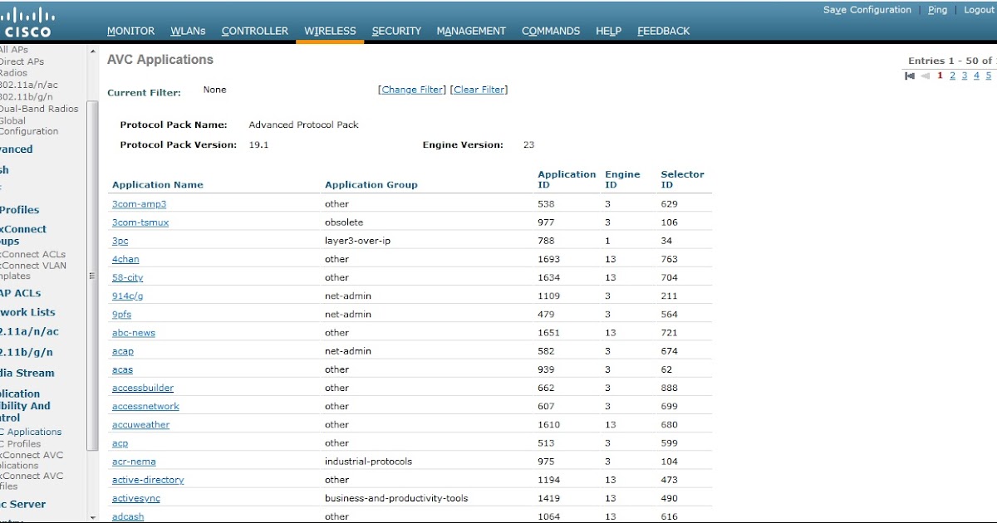
Task: Open the activesync application entry
Action: coord(135,498)
